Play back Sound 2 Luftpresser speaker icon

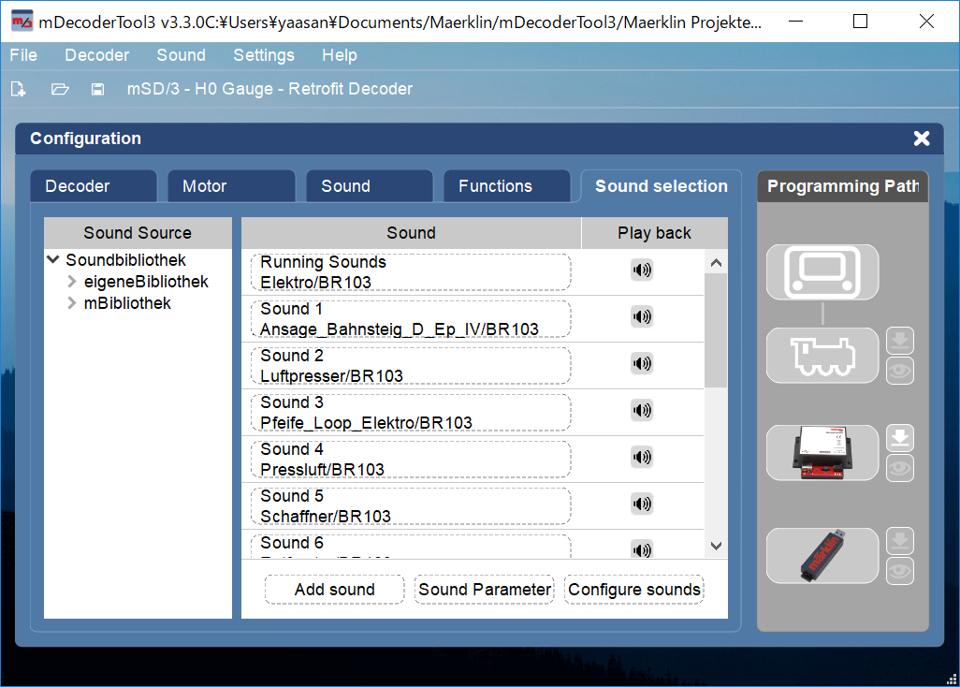point(642,363)
